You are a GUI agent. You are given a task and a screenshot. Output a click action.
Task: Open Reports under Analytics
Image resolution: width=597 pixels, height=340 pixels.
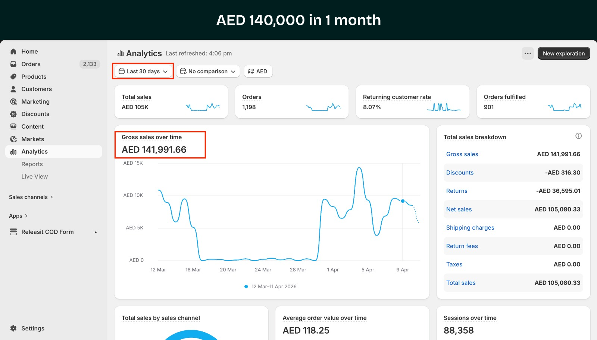click(x=32, y=164)
